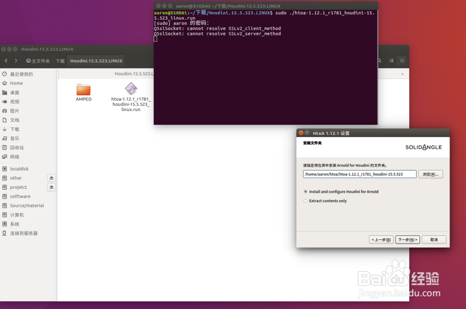Close the terminal window
Viewport: 466px width, 309px height.
tap(158, 6)
